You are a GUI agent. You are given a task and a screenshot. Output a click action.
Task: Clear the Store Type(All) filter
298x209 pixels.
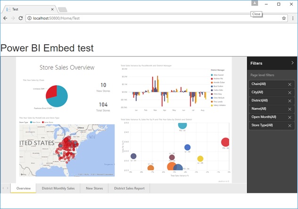[290, 126]
